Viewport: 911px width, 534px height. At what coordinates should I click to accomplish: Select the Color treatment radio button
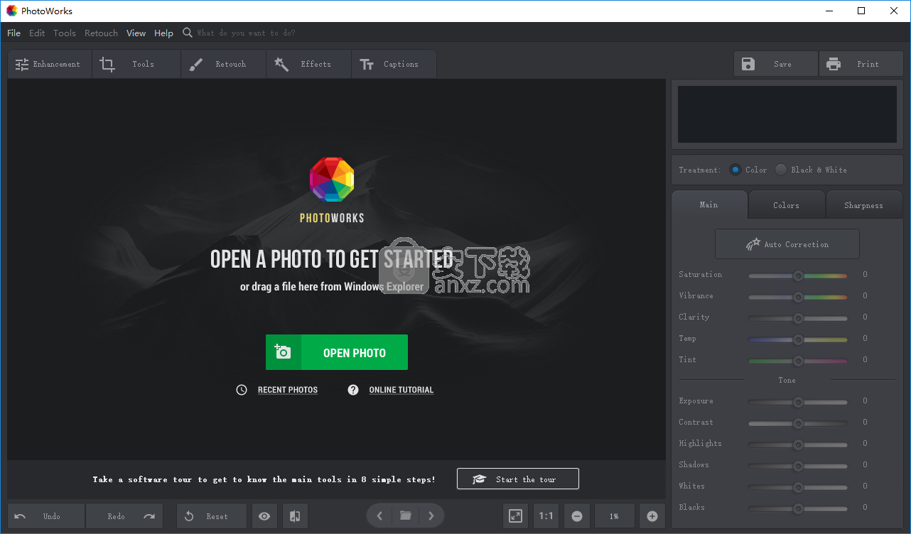(x=735, y=170)
